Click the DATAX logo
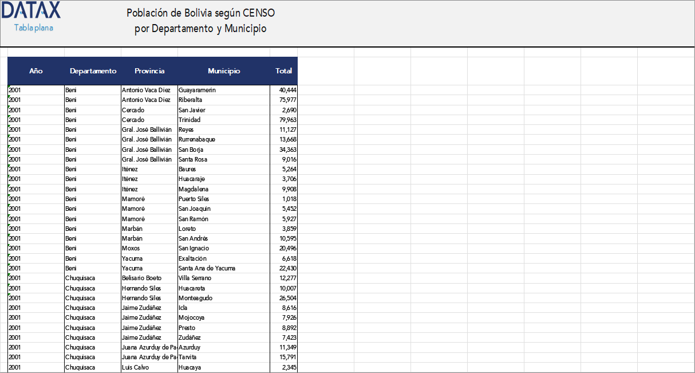This screenshot has width=695, height=373. pos(31,11)
